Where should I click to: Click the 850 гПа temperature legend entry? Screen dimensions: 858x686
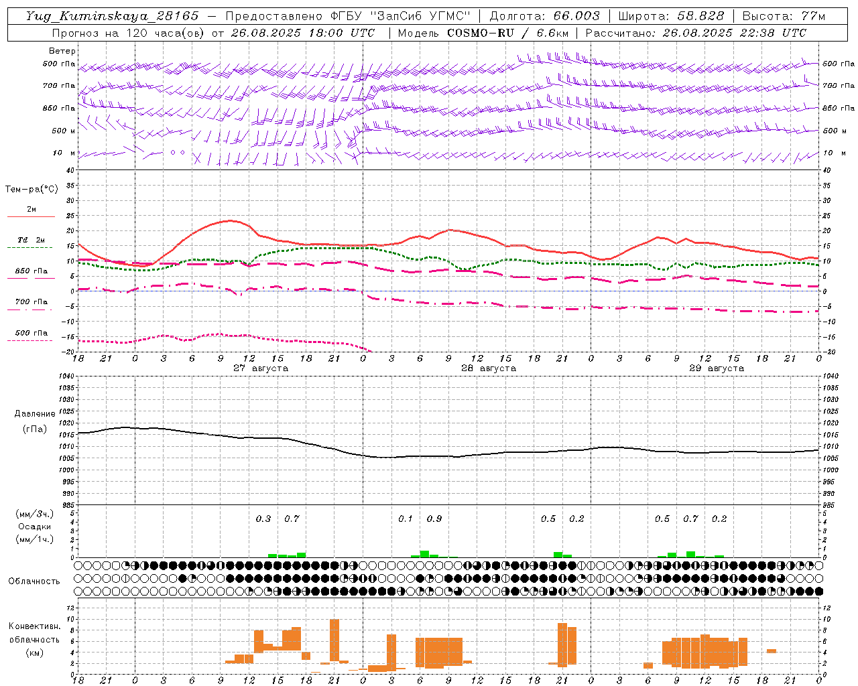point(32,271)
